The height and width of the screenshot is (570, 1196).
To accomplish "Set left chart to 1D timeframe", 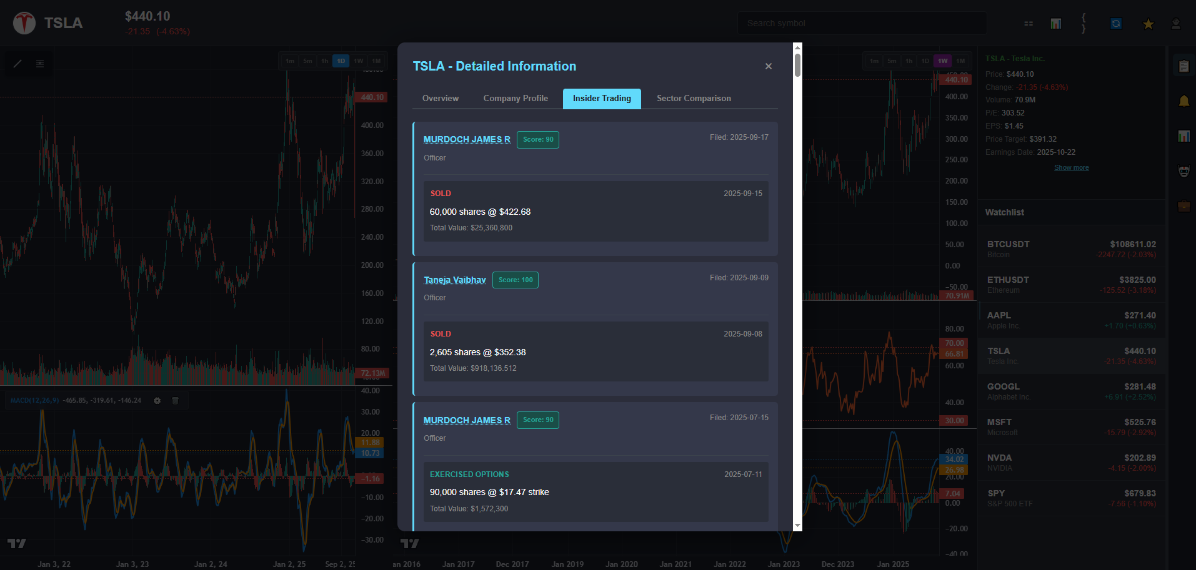I will coord(341,61).
